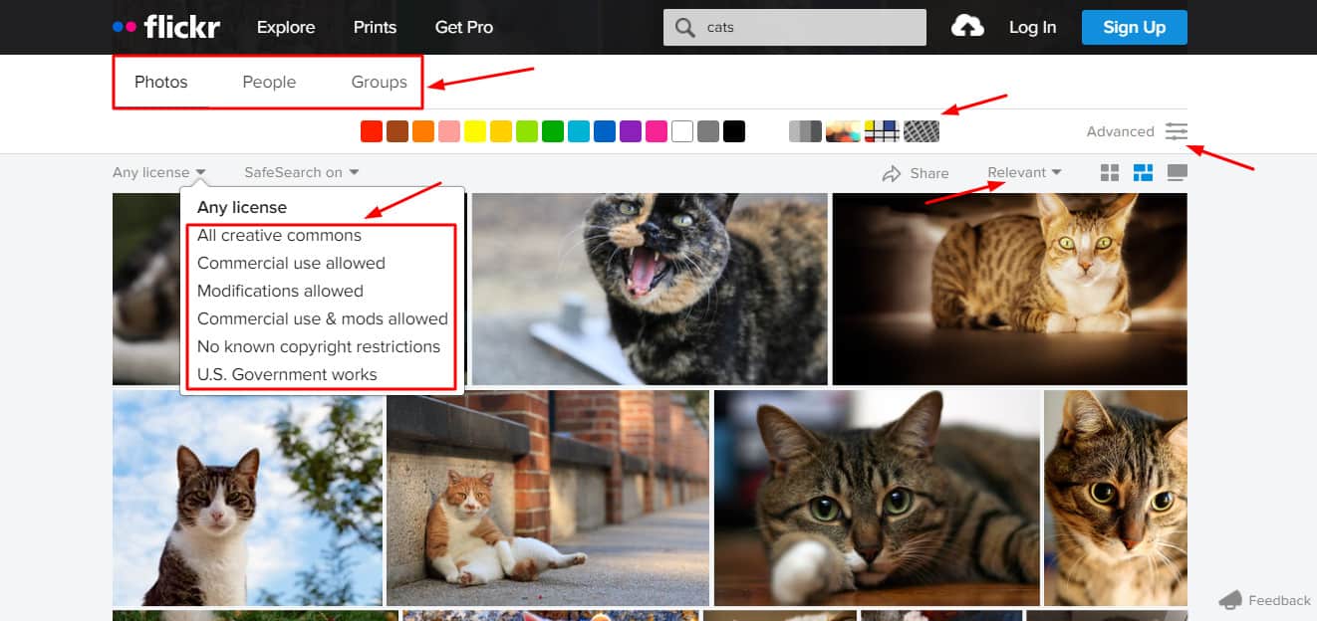The image size is (1317, 621).
Task: Pick the violet purple color swatch
Action: tap(631, 131)
